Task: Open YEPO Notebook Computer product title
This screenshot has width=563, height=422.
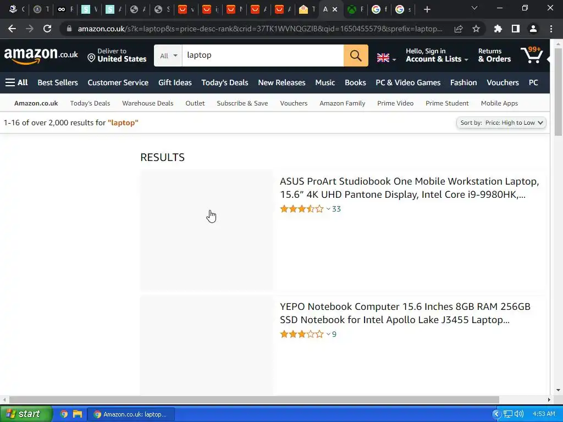Action: pos(405,313)
